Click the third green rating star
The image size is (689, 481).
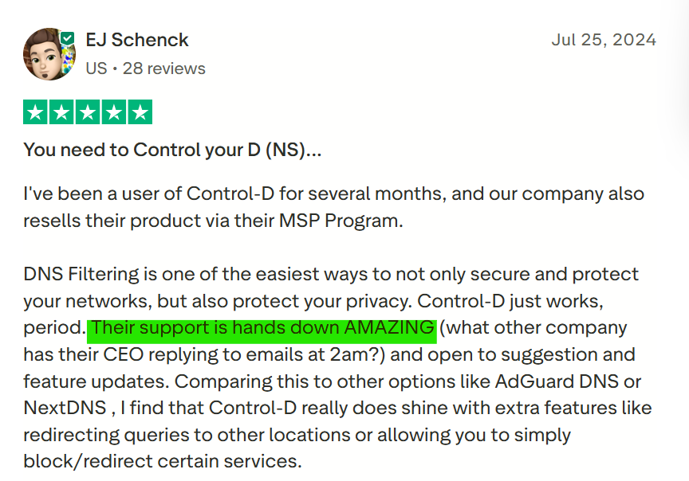pos(88,112)
